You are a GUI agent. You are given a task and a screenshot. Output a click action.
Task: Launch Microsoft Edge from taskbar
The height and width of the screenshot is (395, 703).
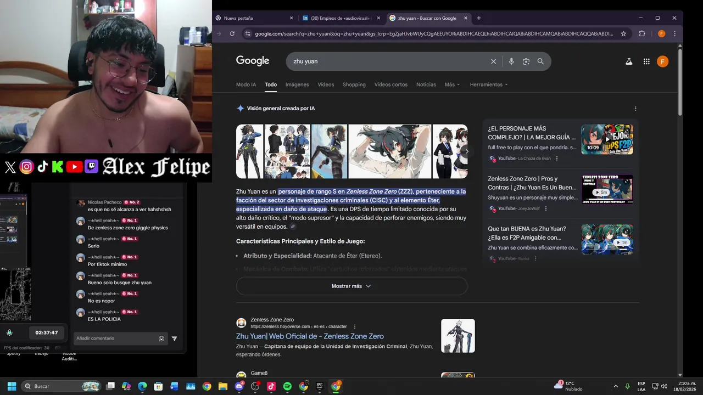pos(142,386)
